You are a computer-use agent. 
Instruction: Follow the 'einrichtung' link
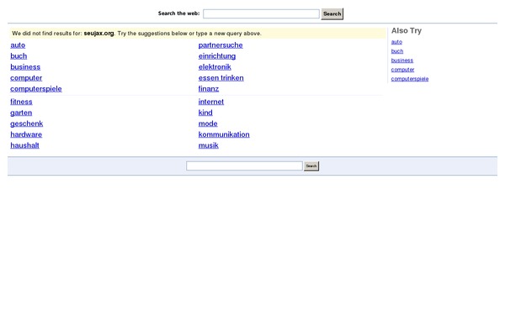(x=217, y=56)
